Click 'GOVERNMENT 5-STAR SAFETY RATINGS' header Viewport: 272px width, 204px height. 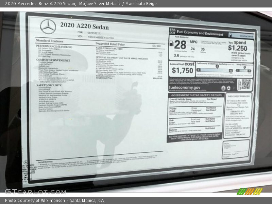click(x=197, y=95)
